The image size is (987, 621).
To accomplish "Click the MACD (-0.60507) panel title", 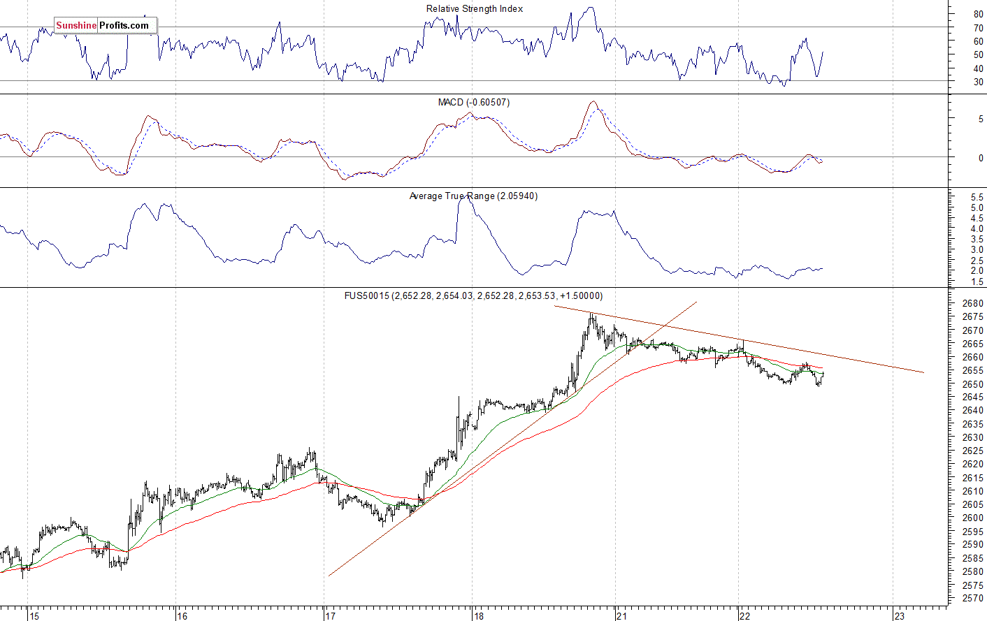I will [x=474, y=102].
